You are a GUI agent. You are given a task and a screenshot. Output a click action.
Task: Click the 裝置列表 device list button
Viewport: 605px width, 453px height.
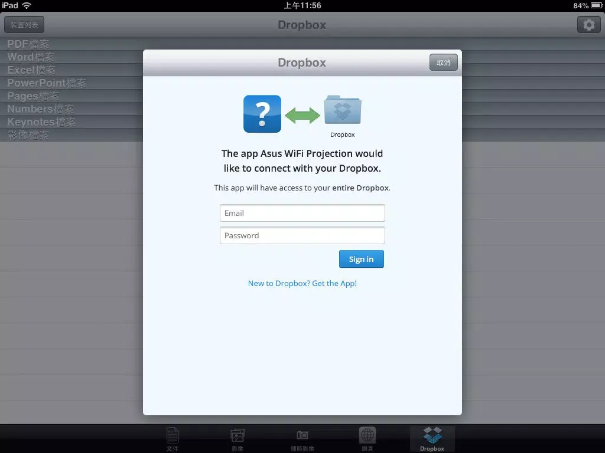click(24, 25)
